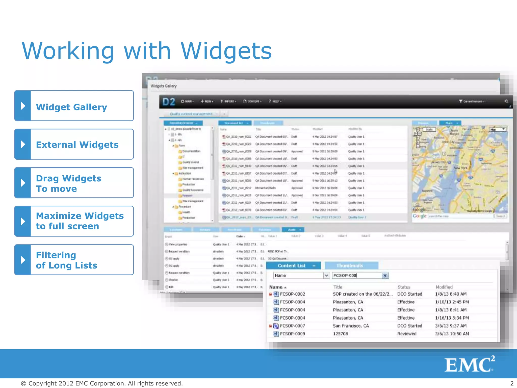Click the D2 logo in the toolbar
This screenshot has width=517, height=388.
[x=169, y=102]
